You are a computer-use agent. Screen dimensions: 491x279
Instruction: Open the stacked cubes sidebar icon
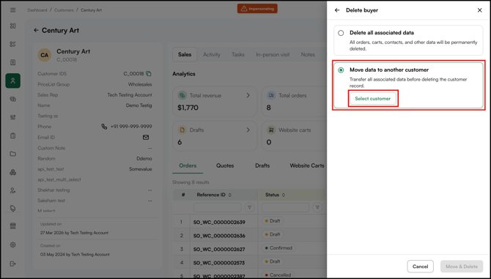tap(13, 172)
